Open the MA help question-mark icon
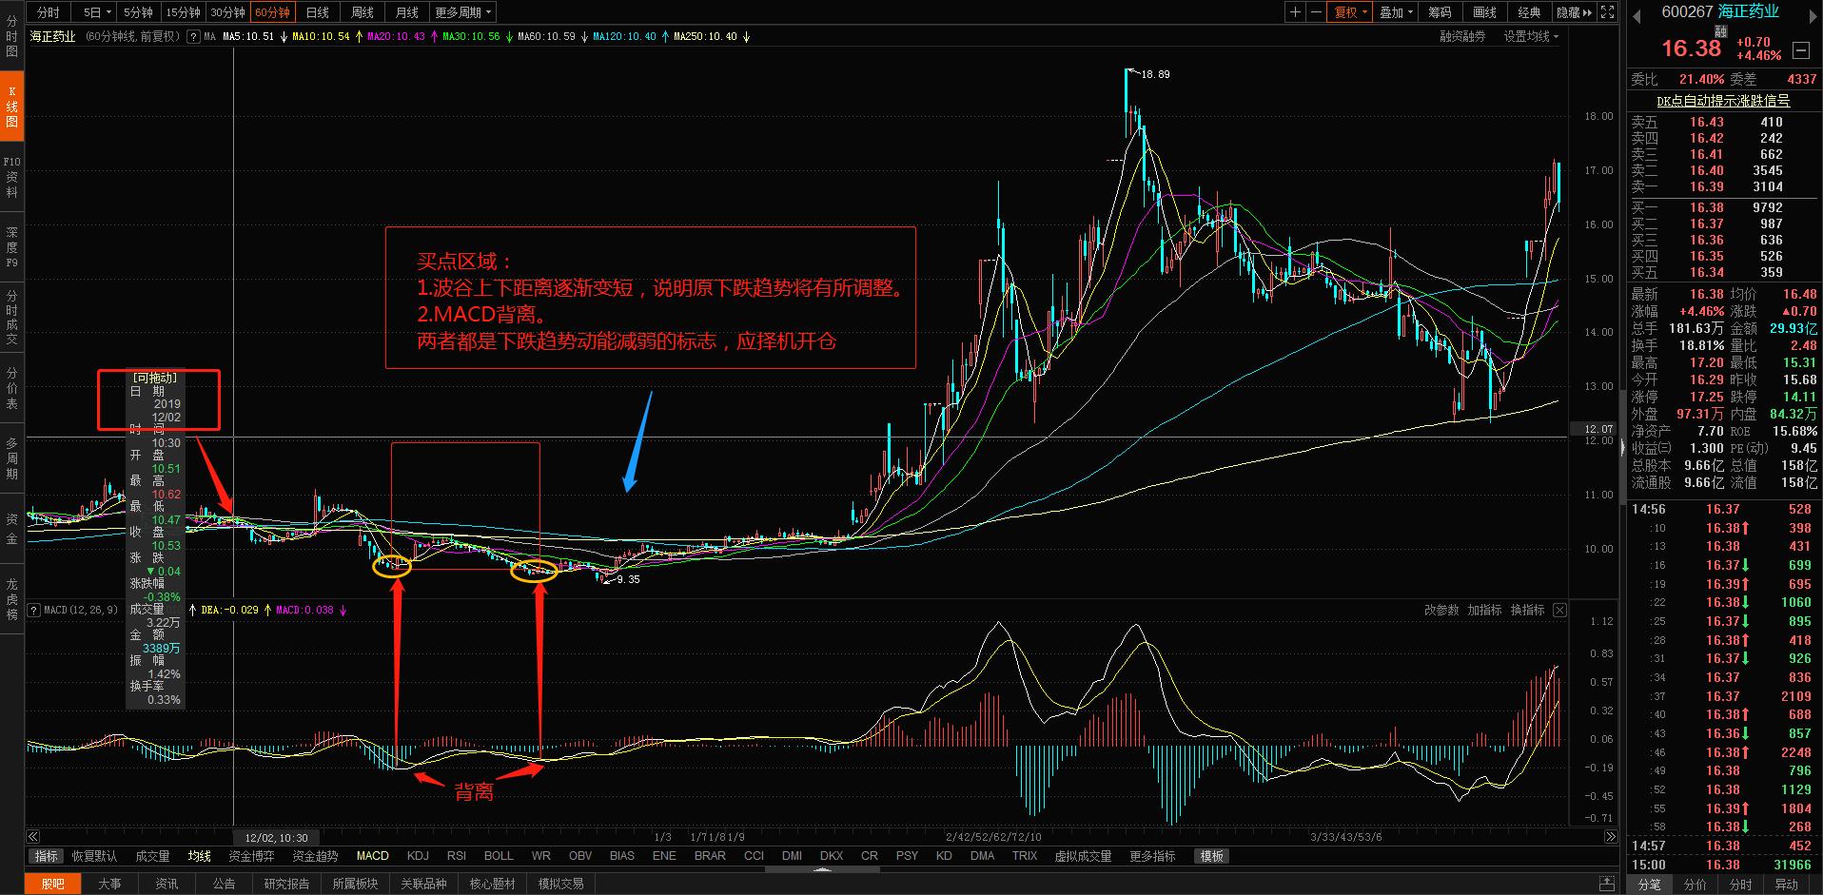The width and height of the screenshot is (1823, 895). 193,37
